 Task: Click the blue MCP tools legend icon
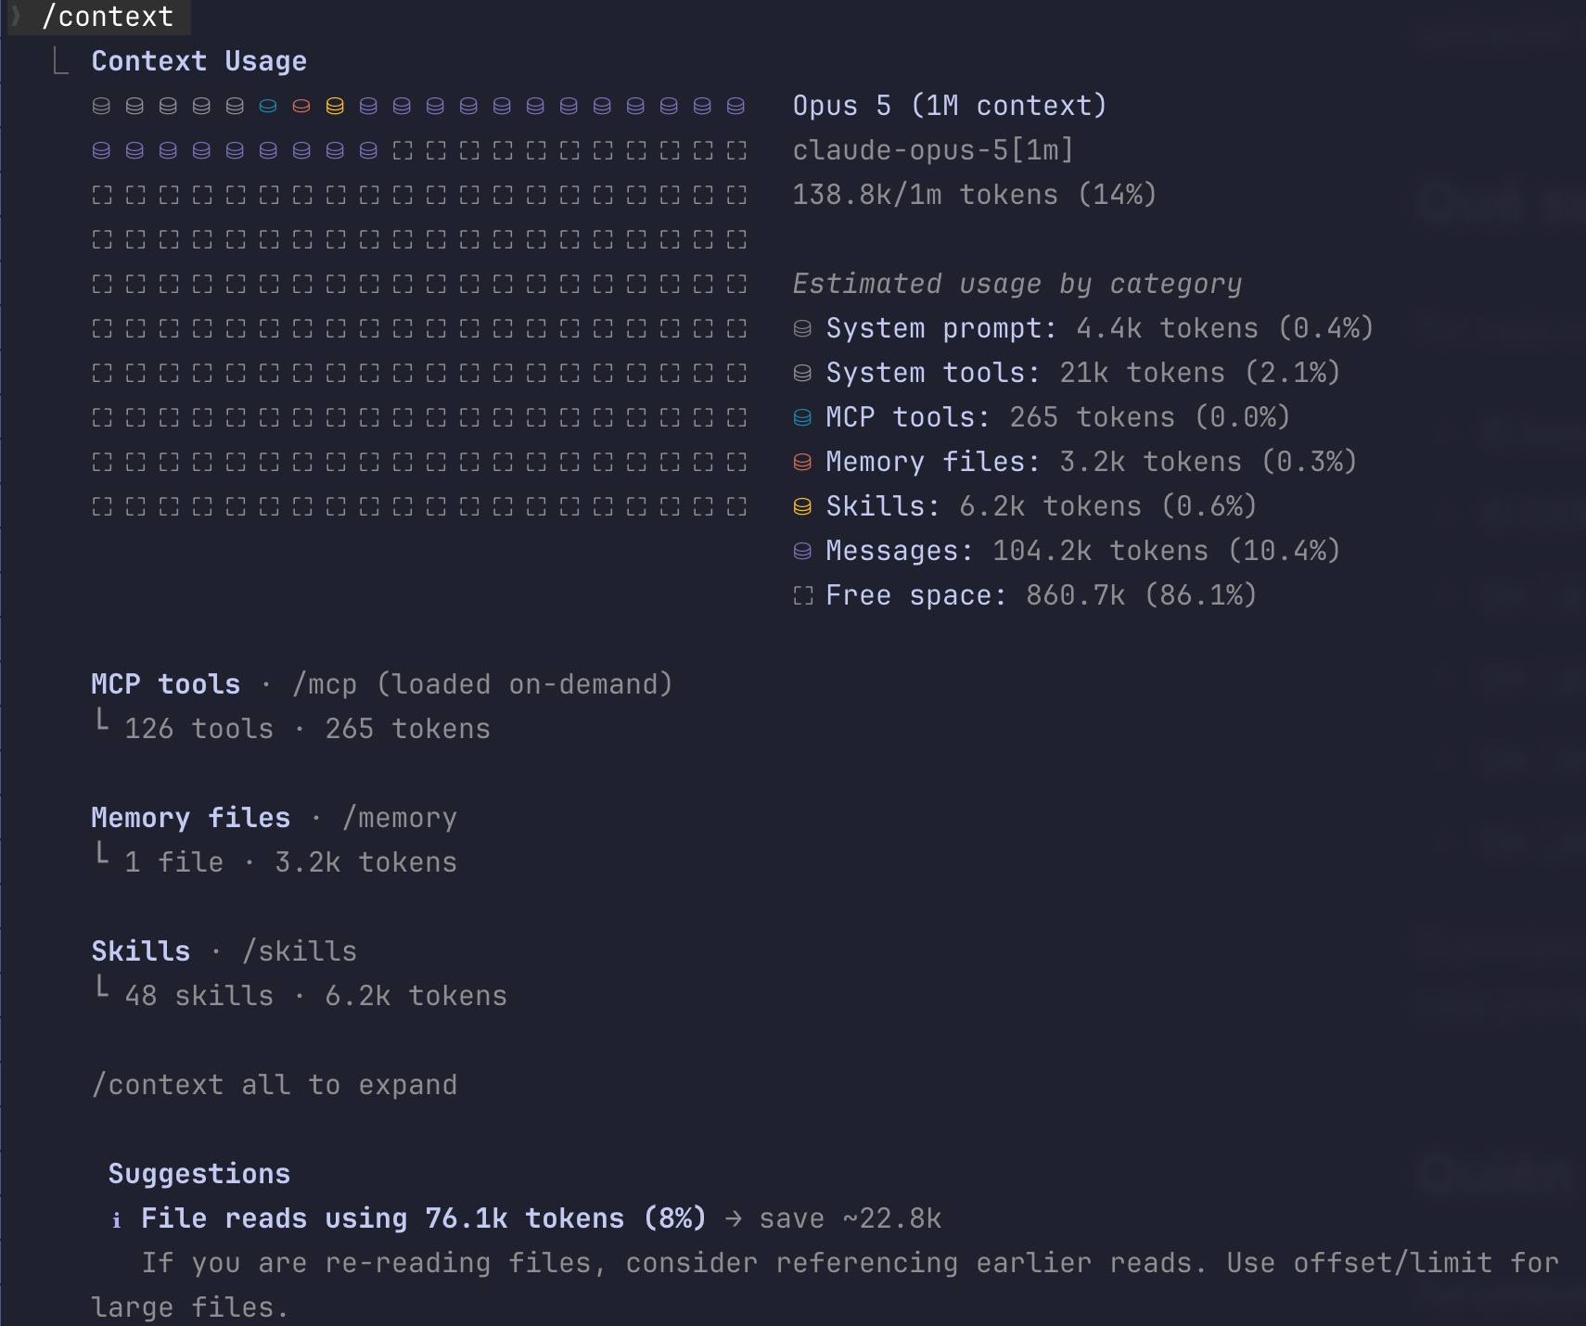pyautogui.click(x=802, y=418)
